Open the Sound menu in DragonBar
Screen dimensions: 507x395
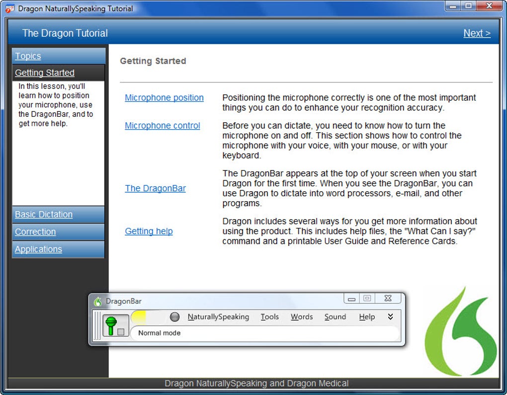point(335,317)
